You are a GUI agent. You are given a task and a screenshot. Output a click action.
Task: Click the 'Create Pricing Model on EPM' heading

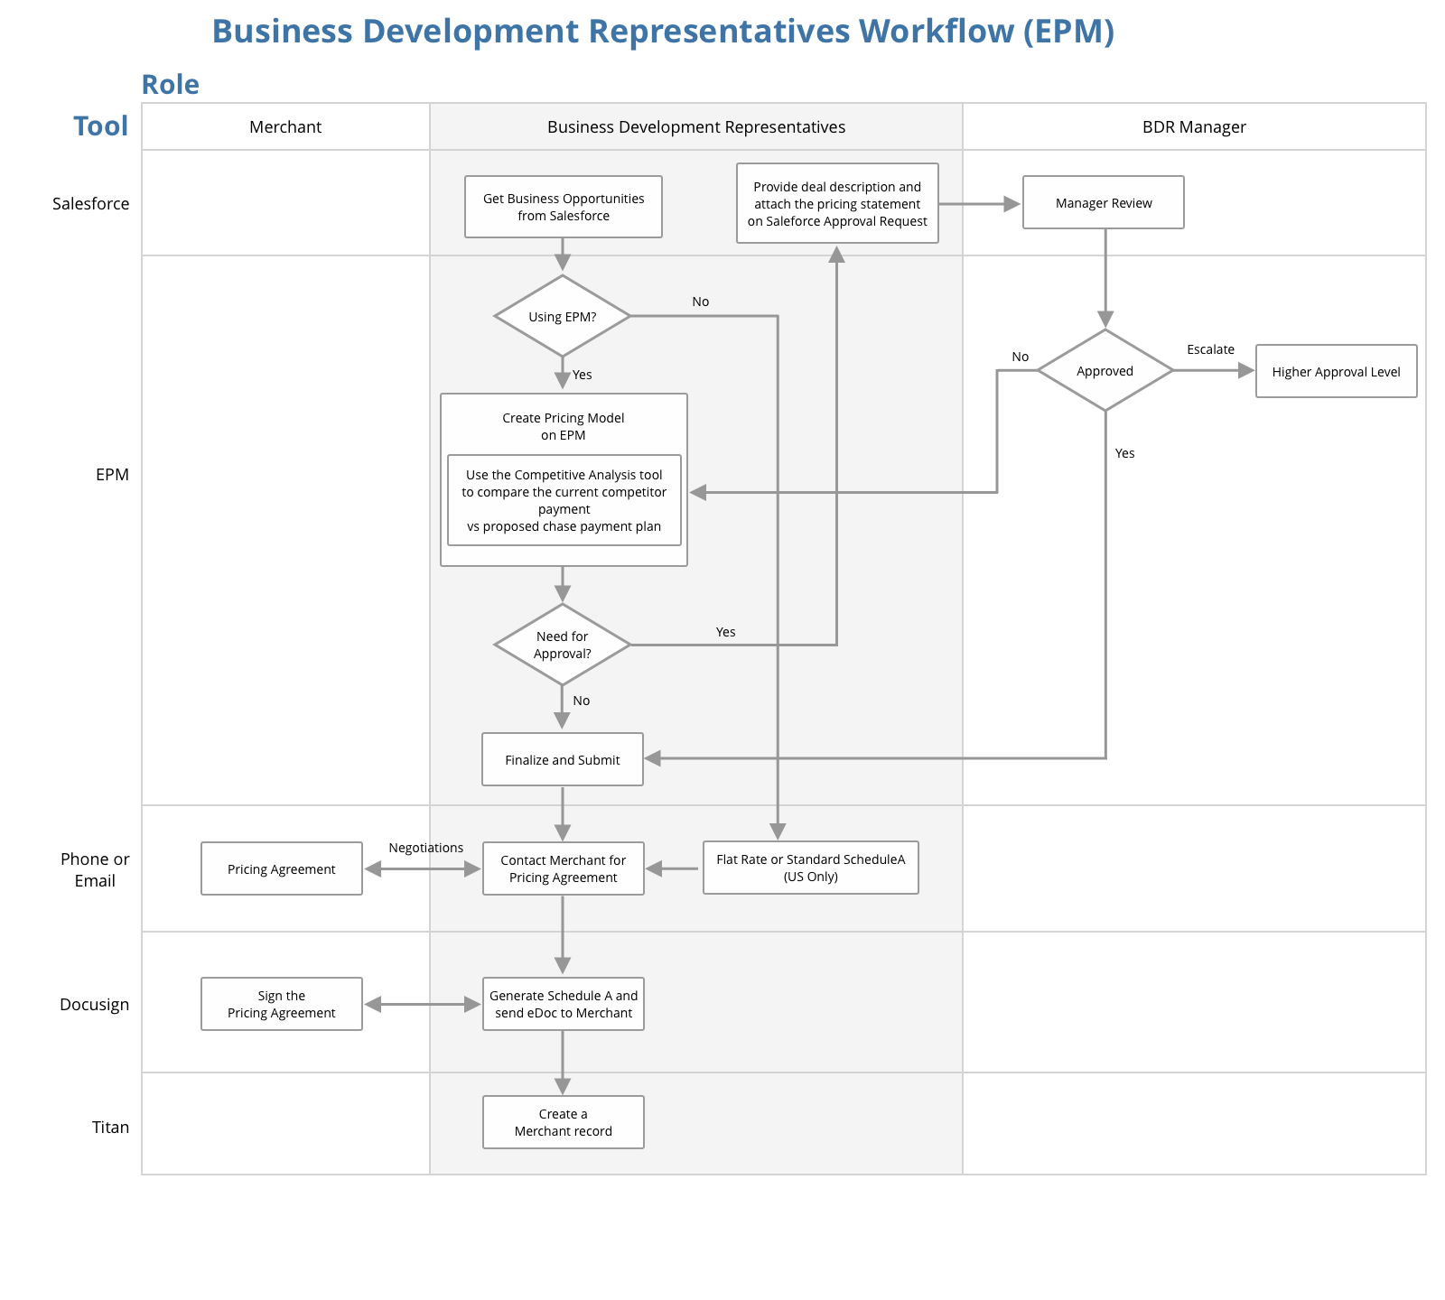pos(564,426)
